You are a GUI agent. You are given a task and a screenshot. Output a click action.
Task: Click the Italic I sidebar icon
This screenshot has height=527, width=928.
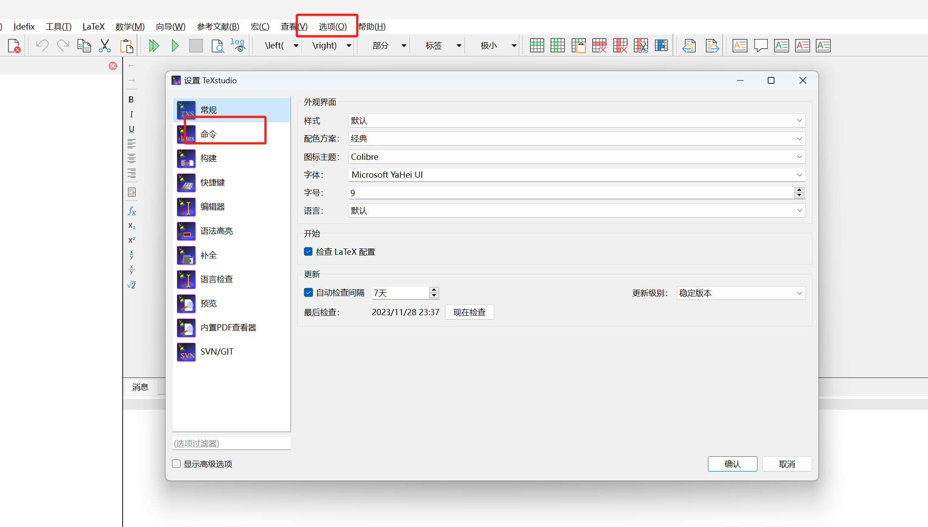pyautogui.click(x=131, y=114)
